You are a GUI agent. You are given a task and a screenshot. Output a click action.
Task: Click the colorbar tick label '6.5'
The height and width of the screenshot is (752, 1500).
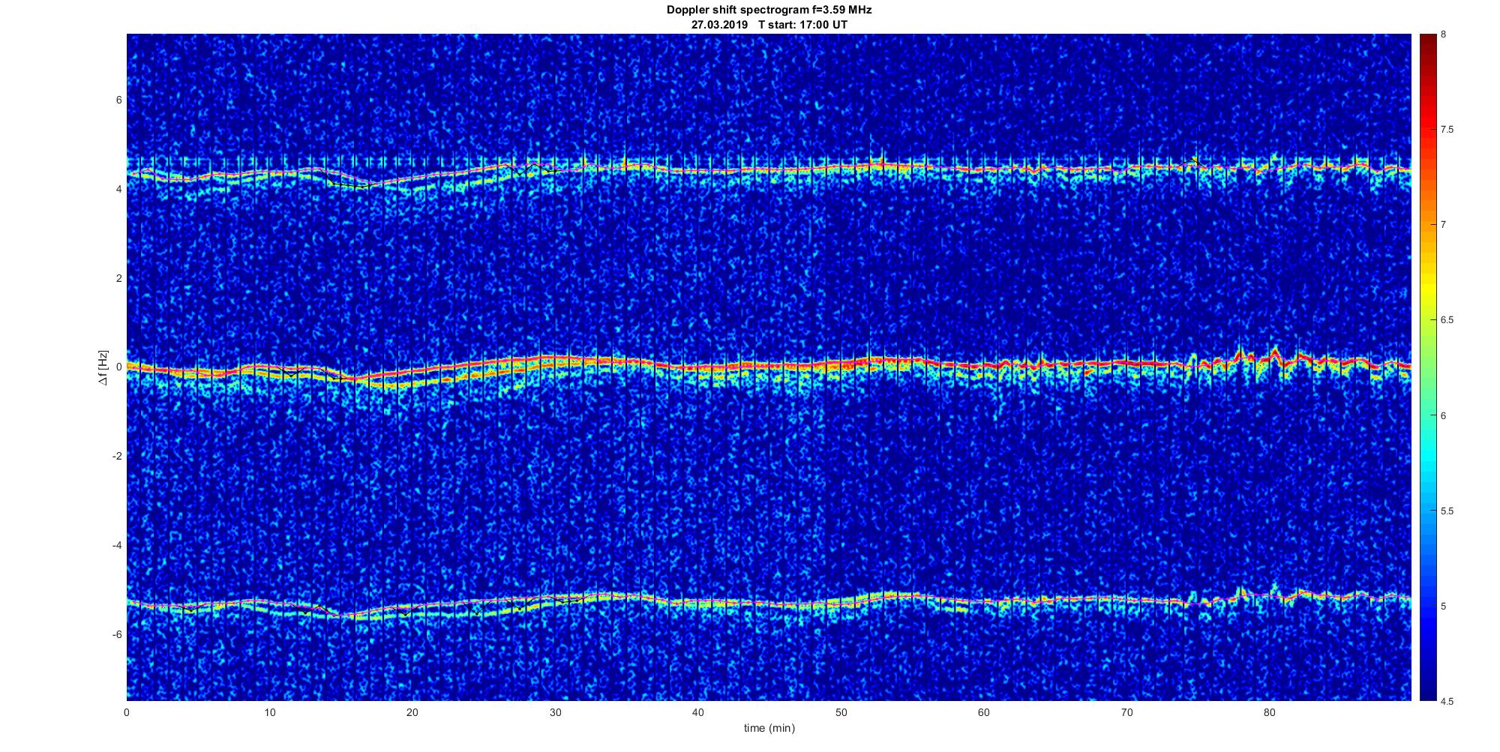[x=1447, y=320]
